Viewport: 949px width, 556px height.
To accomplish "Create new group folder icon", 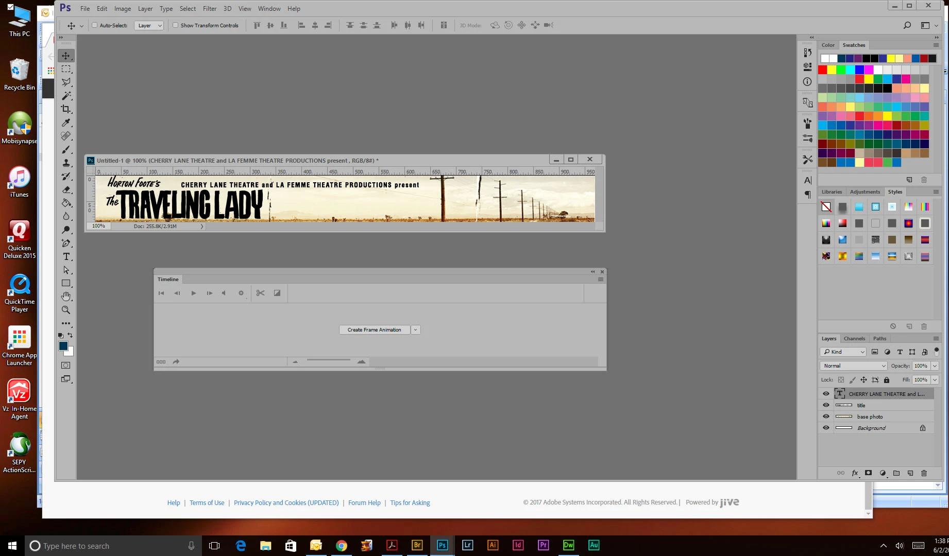I will (x=896, y=473).
